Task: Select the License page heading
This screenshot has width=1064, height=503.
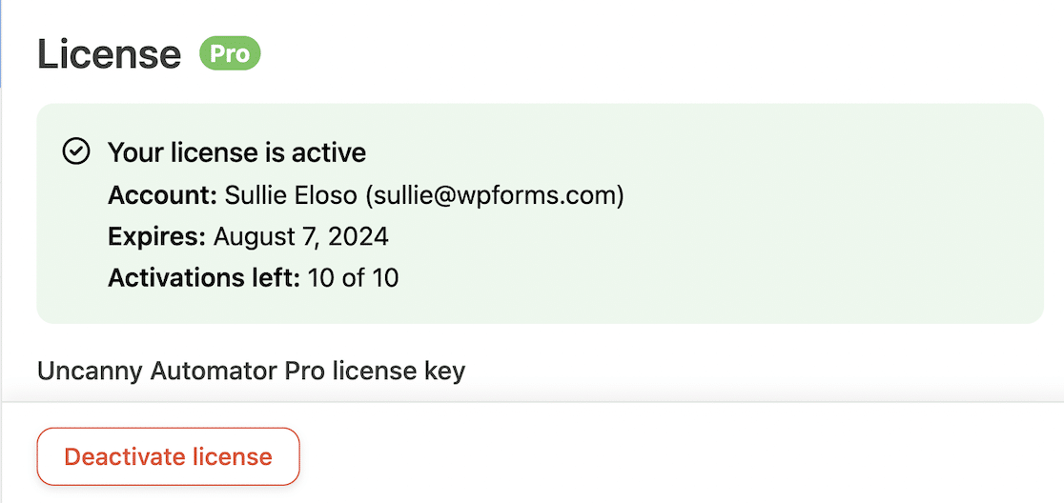Action: pyautogui.click(x=109, y=55)
